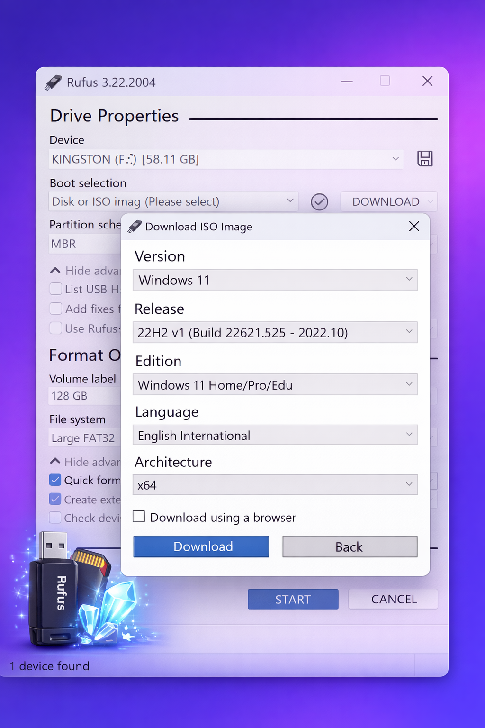Click the Back button in dialog
The height and width of the screenshot is (728, 485).
350,547
